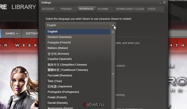Choose English from the language list
Screen dimensions: 187x109
pos(78,31)
